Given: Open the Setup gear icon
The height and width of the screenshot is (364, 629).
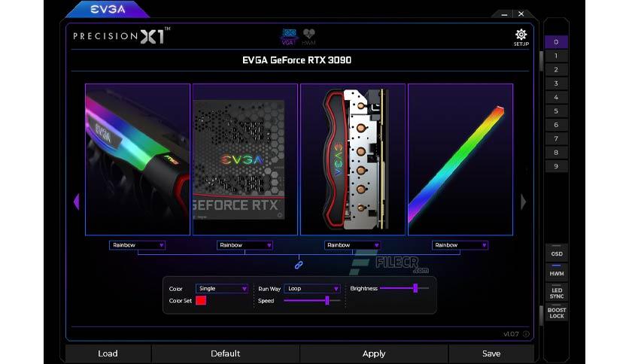Looking at the screenshot, I should (x=521, y=38).
